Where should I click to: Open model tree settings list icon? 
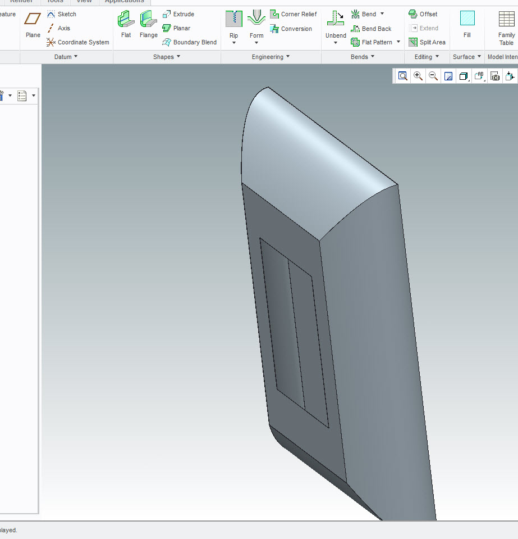(22, 96)
